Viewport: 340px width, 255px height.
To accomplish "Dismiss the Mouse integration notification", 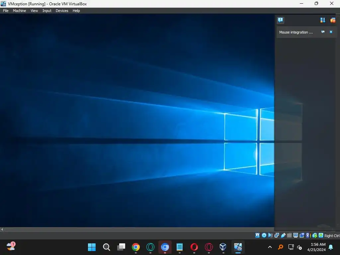I will pos(331,32).
